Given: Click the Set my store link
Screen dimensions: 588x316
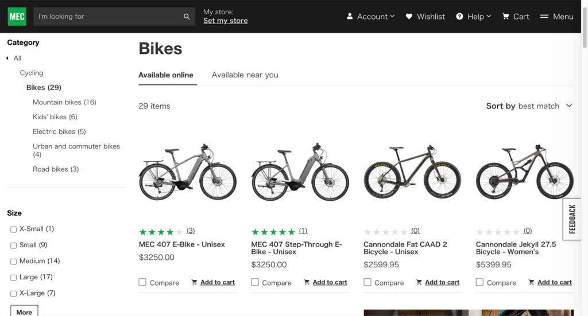Looking at the screenshot, I should pyautogui.click(x=225, y=21).
